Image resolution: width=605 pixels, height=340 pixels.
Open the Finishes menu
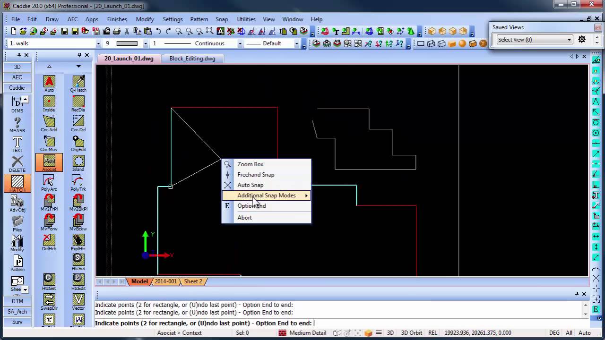click(117, 19)
